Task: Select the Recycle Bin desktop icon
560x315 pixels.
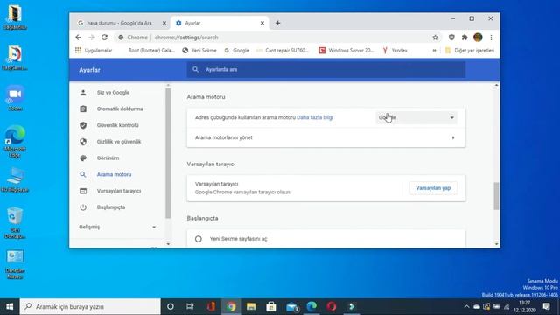Action: [15, 222]
